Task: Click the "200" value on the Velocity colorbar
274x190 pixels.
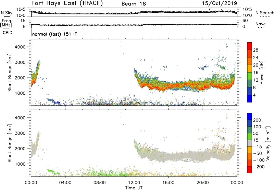Action: pyautogui.click(x=257, y=120)
